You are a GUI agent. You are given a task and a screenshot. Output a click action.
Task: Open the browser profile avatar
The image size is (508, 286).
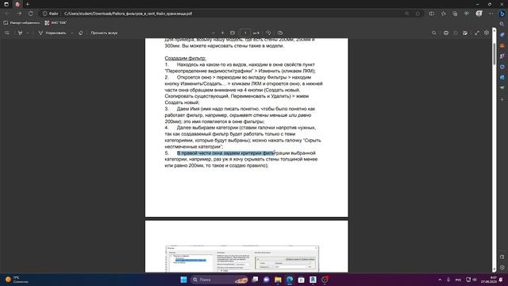pyautogui.click(x=479, y=14)
